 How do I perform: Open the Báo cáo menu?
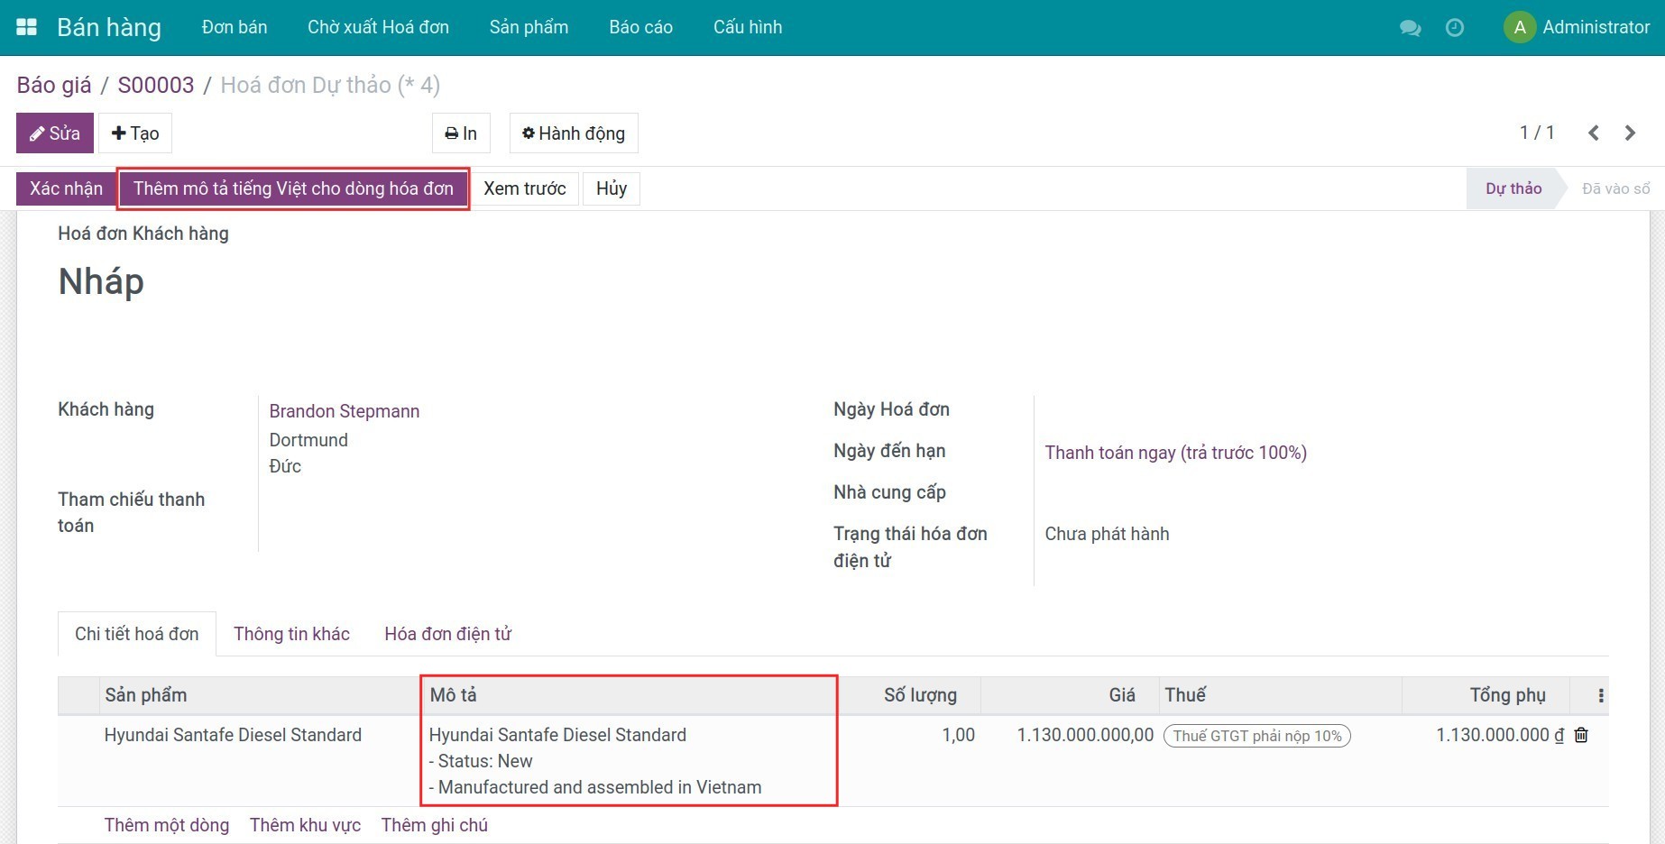point(640,27)
